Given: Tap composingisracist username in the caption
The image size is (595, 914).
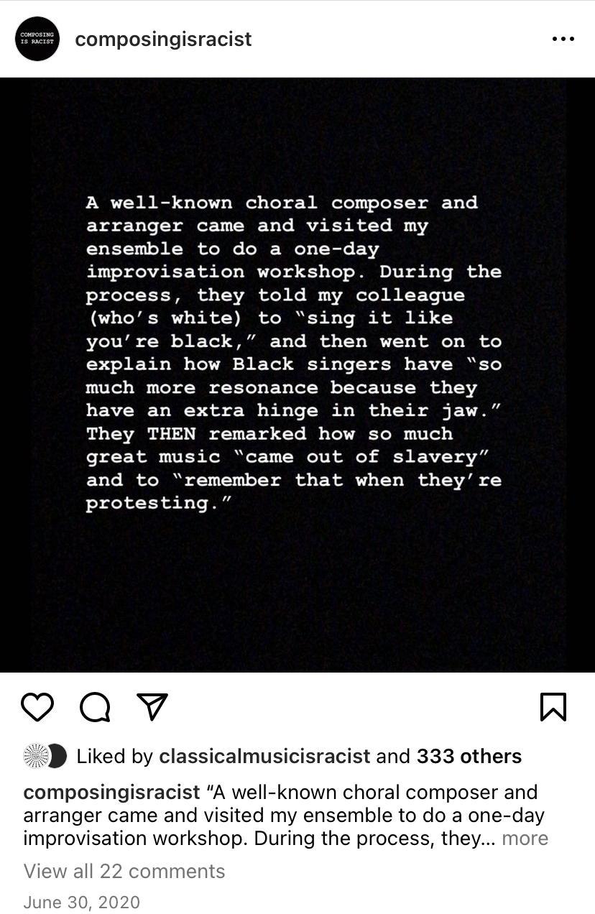Looking at the screenshot, I should pos(112,793).
